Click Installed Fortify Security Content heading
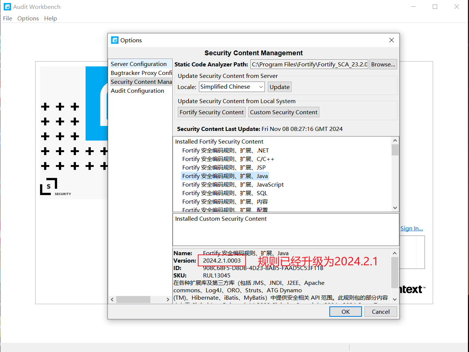The width and height of the screenshot is (469, 352). tap(219, 141)
